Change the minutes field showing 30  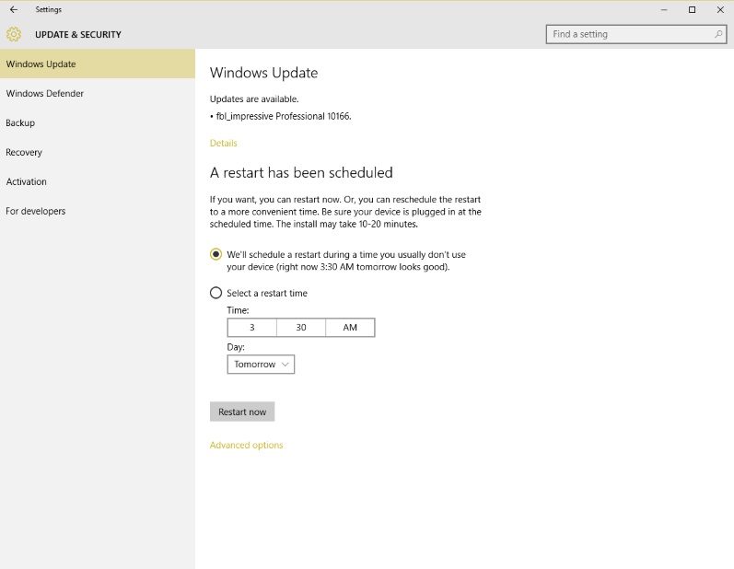click(301, 328)
